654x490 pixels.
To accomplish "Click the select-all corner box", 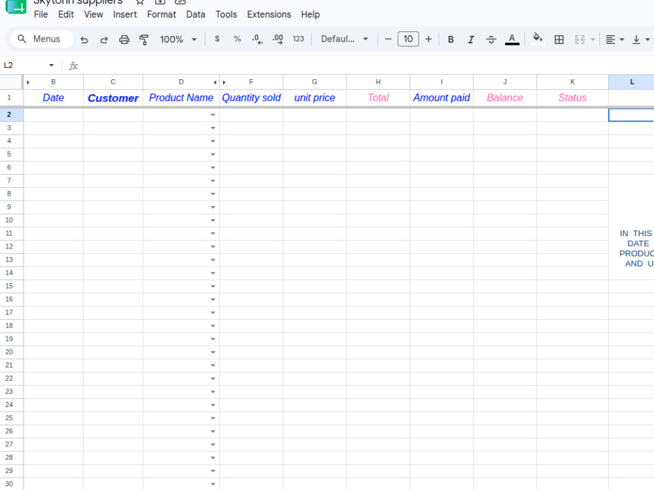I will 11,82.
